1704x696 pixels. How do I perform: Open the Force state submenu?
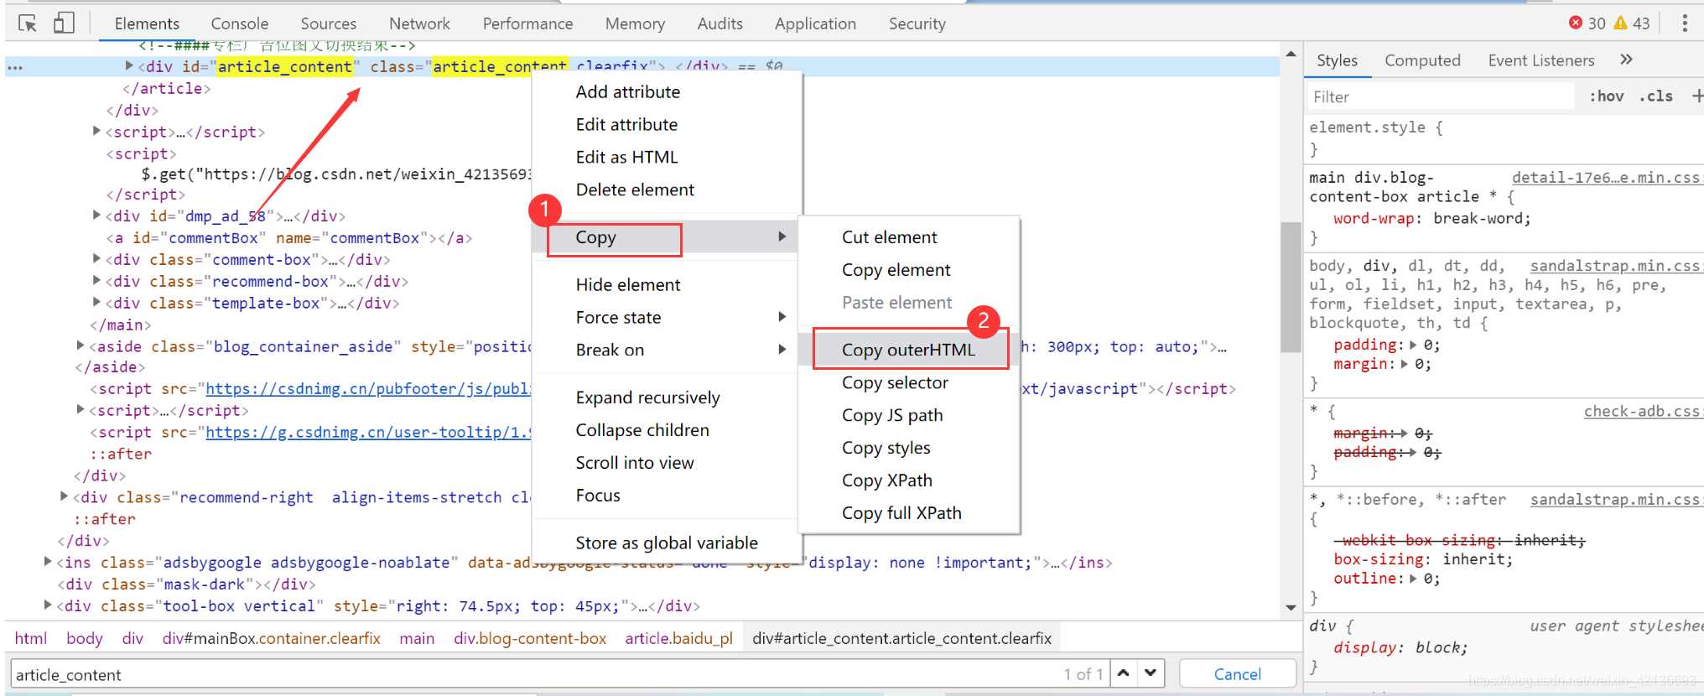tap(668, 318)
